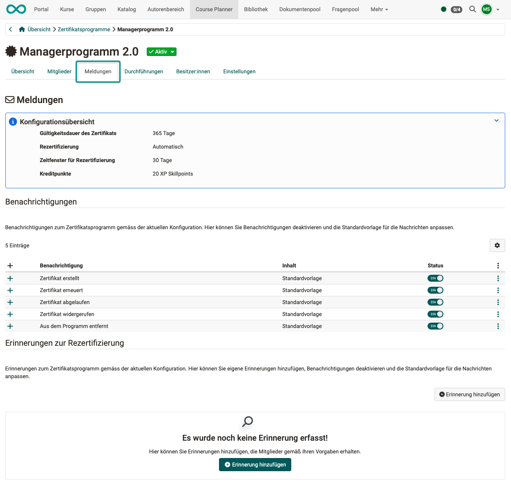This screenshot has height=492, width=511.
Task: Open the Einstellungen tab
Action: [x=239, y=71]
